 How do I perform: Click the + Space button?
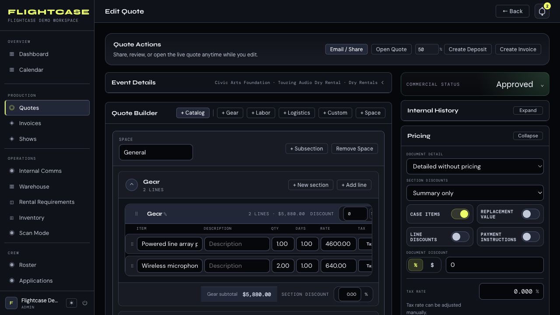(371, 113)
